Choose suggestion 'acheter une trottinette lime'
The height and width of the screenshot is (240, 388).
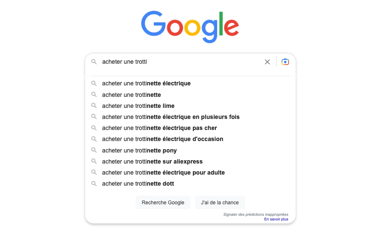[x=190, y=106]
